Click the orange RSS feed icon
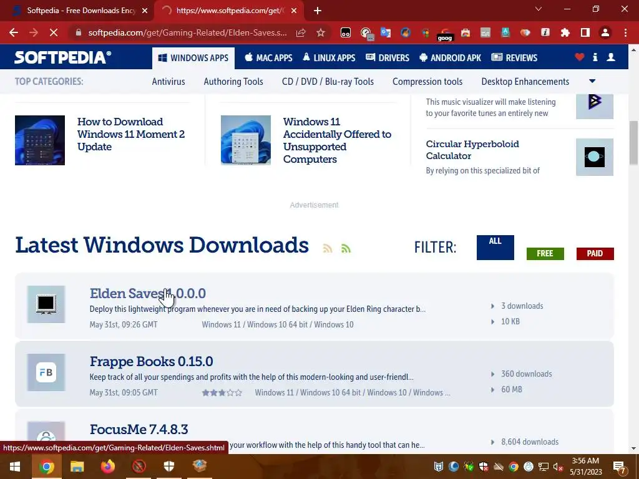 click(328, 248)
